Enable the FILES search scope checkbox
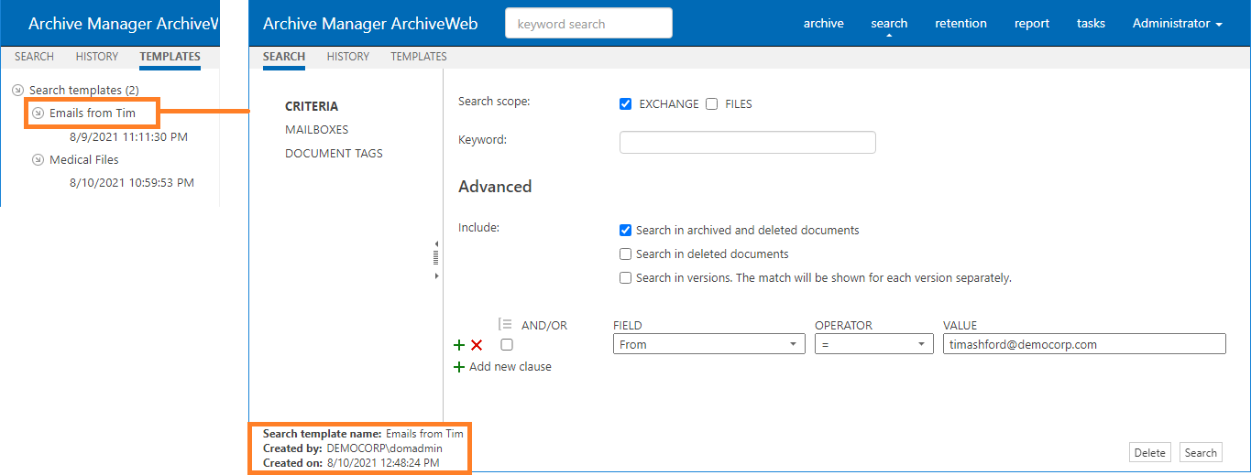The width and height of the screenshot is (1251, 475). [712, 104]
